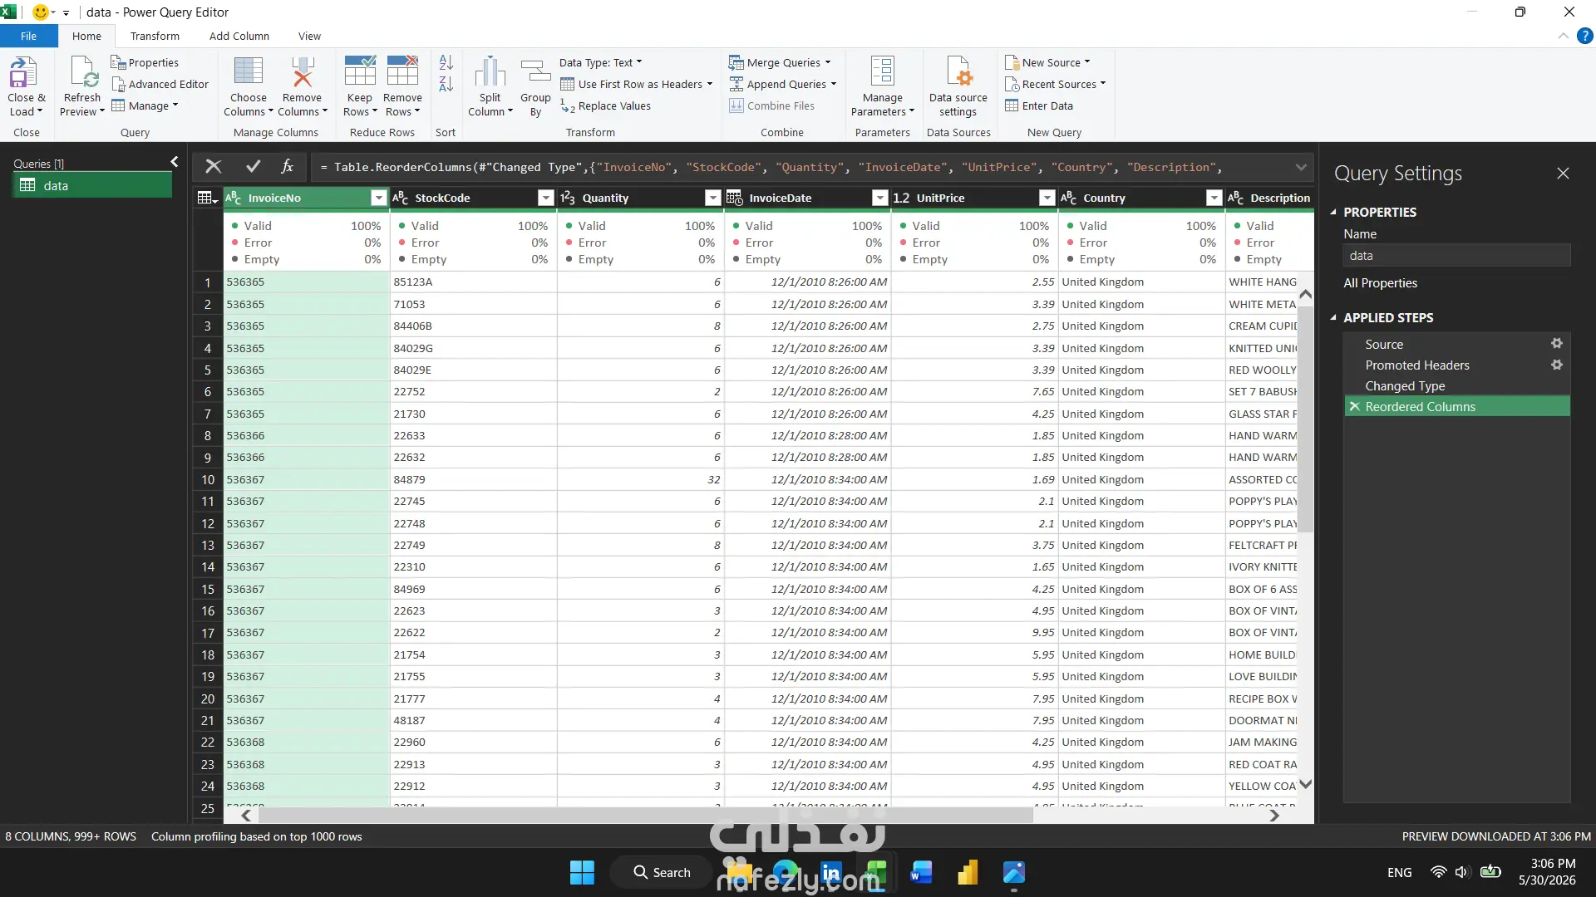Click the Remove Columns icon

303,71
